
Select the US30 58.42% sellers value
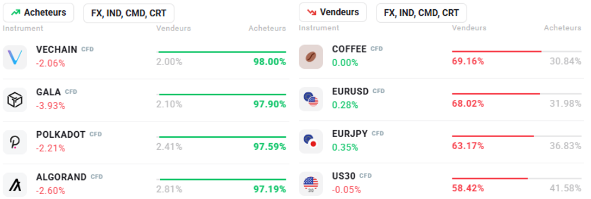(468, 188)
